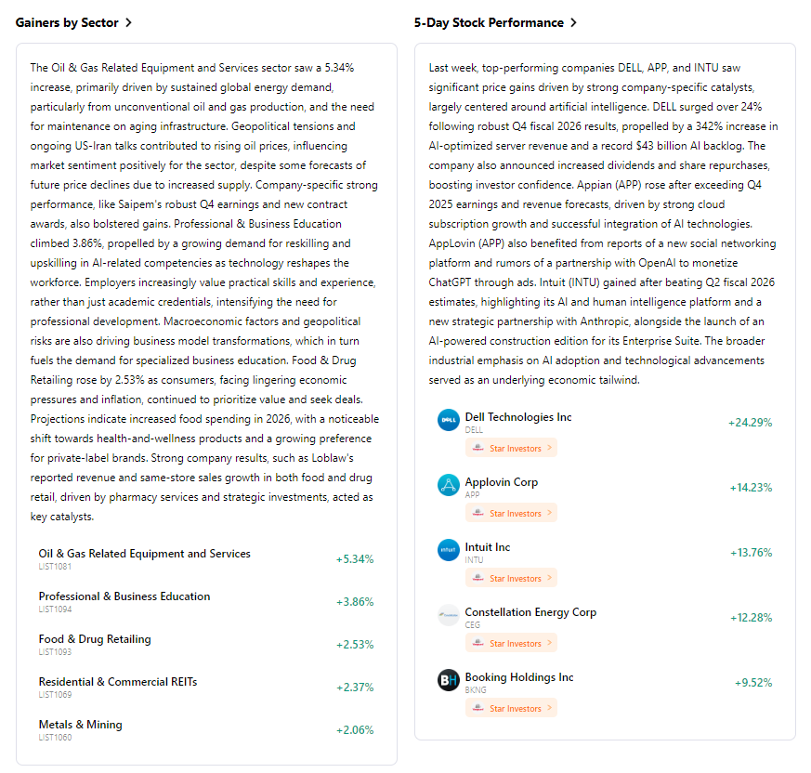Viewport: 811px width, 773px height.
Task: Click the Dell Technologies logo icon
Action: 449,420
